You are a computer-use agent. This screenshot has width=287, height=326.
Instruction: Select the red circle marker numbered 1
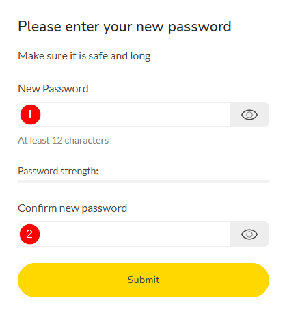pos(30,115)
